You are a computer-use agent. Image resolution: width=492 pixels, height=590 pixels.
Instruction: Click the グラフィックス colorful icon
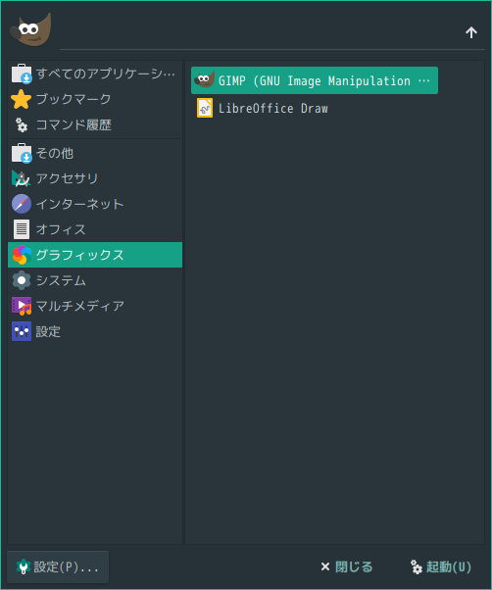22,255
